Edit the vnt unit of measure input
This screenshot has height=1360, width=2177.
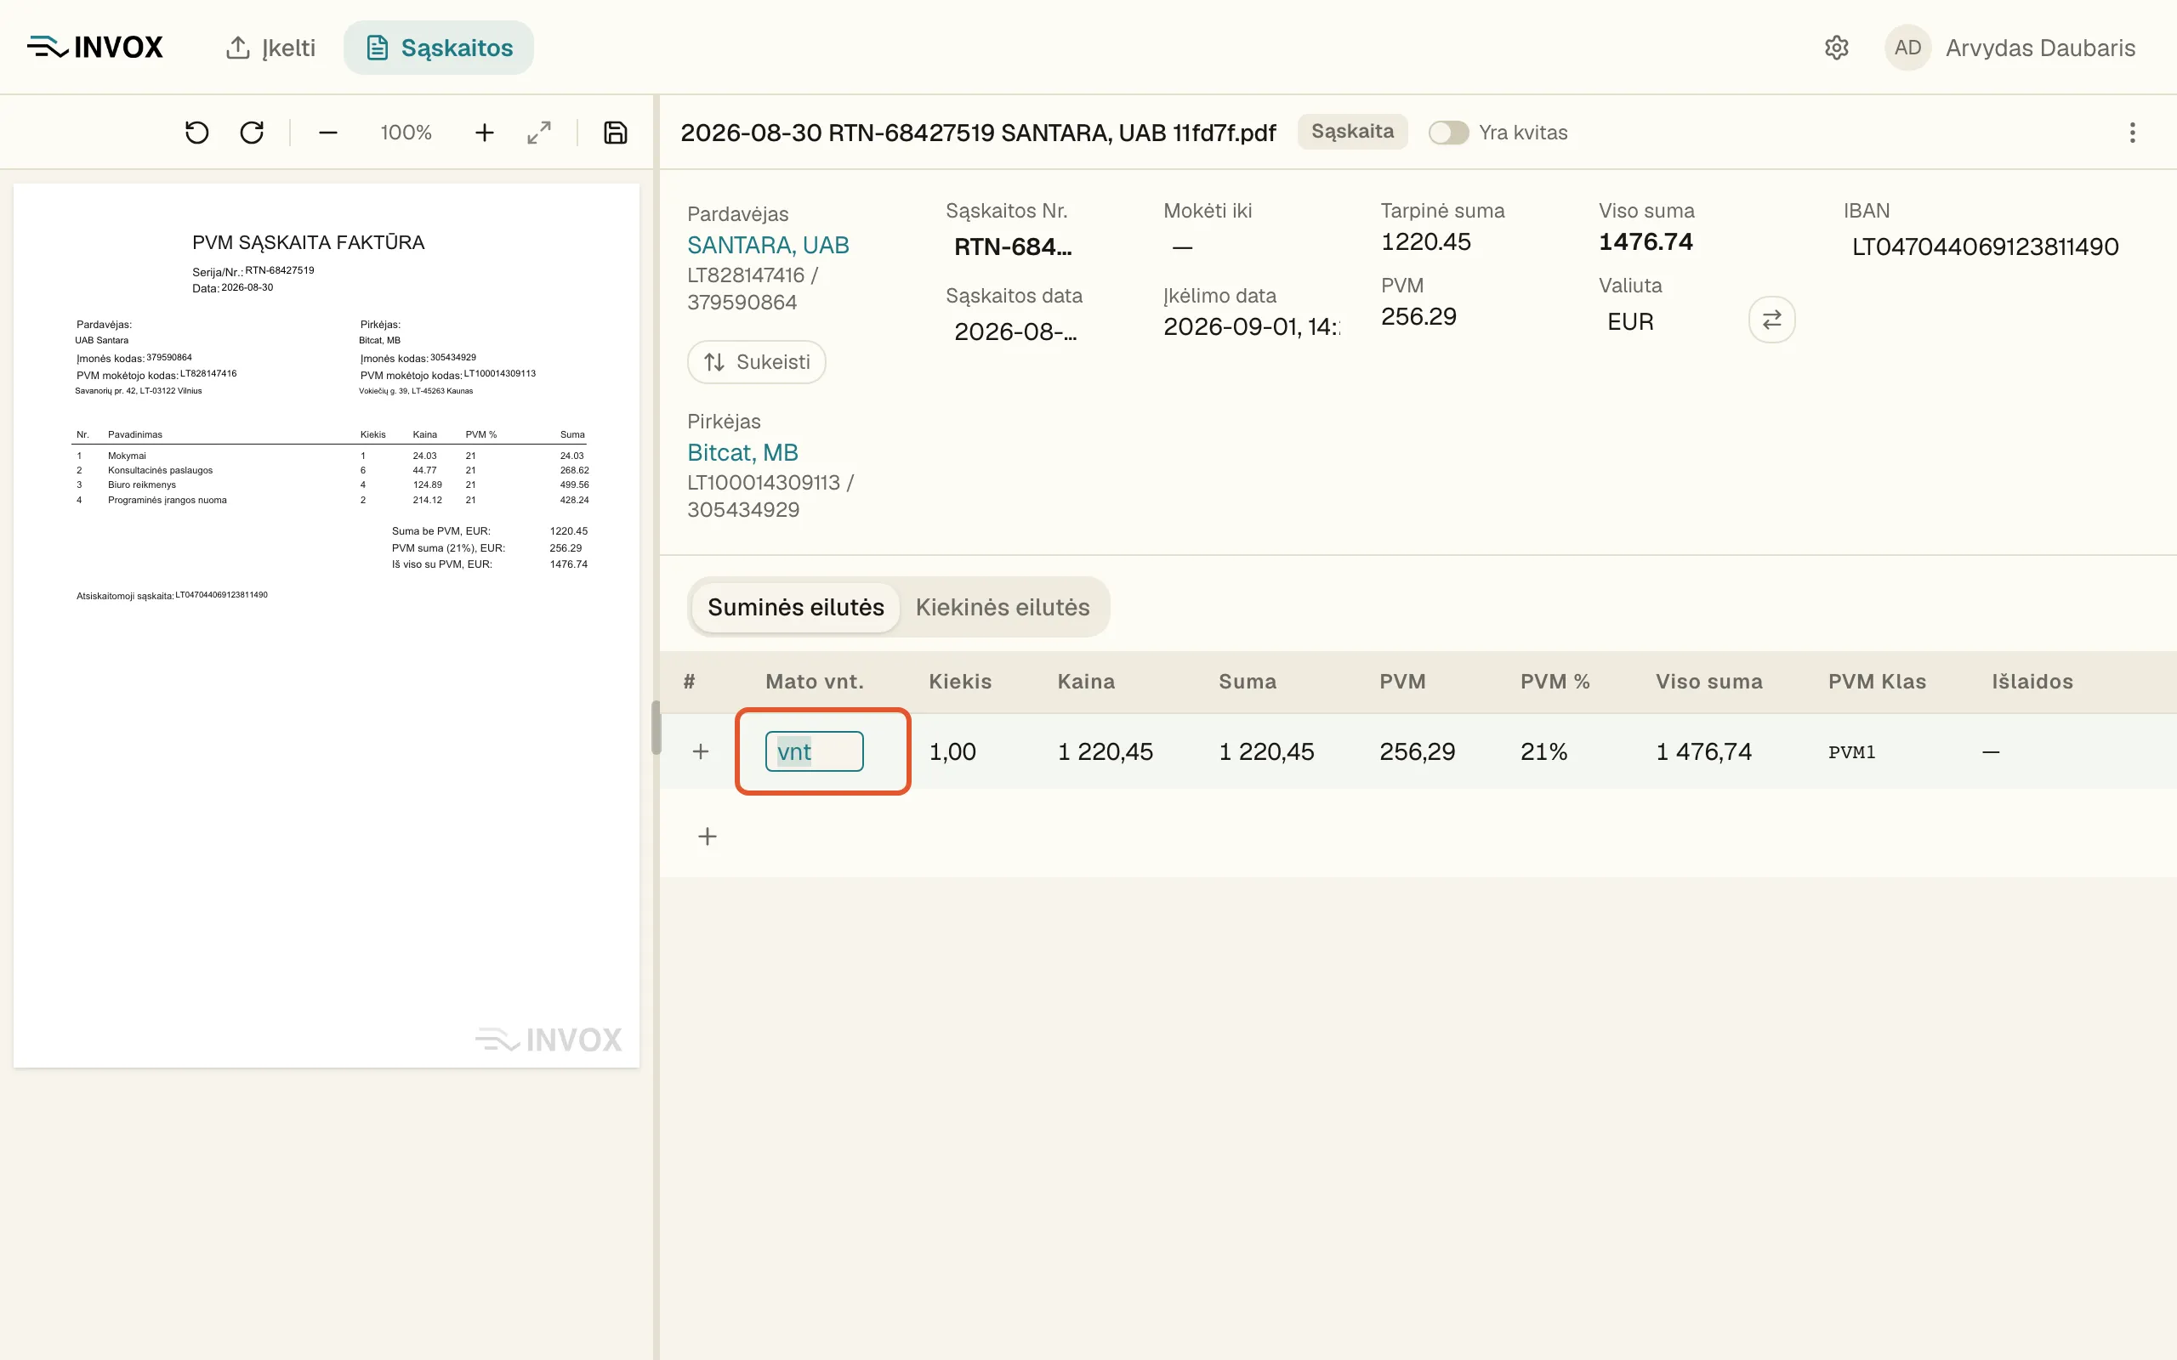[x=814, y=751]
